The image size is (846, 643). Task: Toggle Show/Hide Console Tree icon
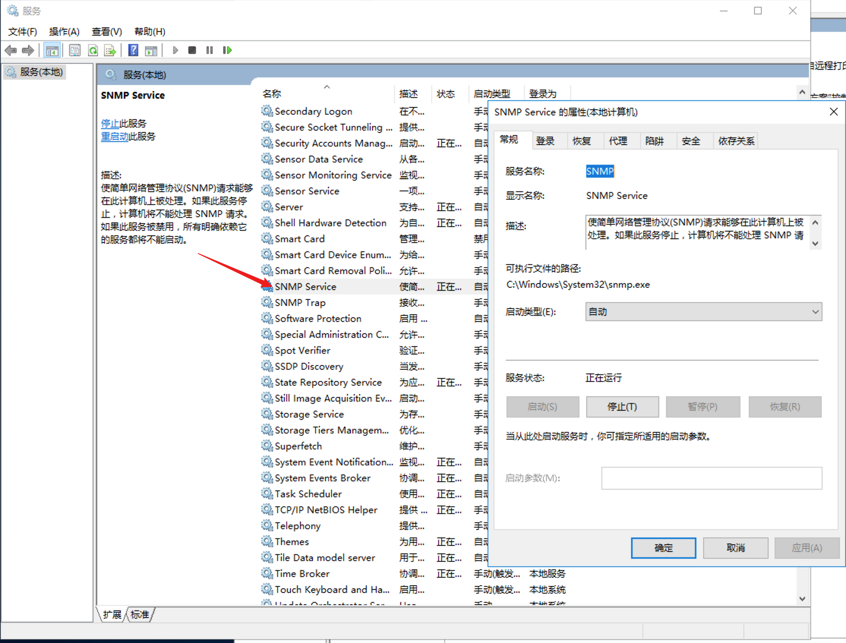pyautogui.click(x=52, y=50)
